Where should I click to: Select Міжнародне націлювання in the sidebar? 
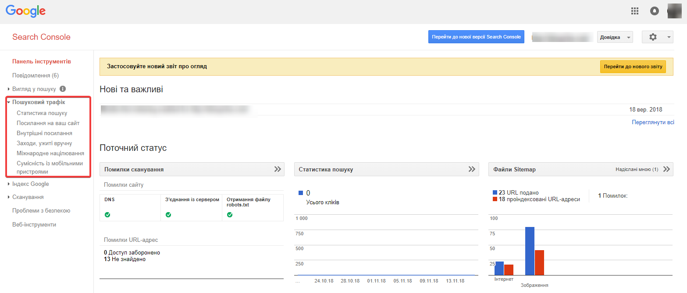tap(50, 153)
